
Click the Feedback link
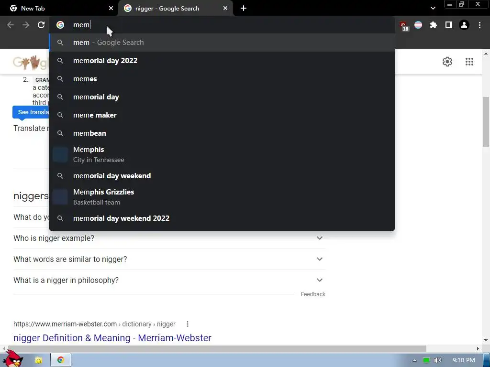(313, 294)
